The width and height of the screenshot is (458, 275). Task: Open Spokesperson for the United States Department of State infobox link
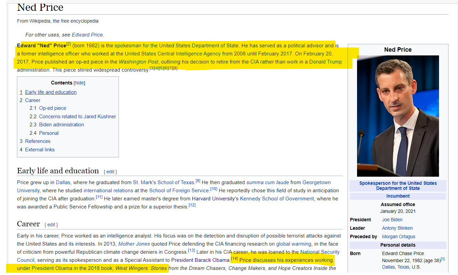[398, 186]
